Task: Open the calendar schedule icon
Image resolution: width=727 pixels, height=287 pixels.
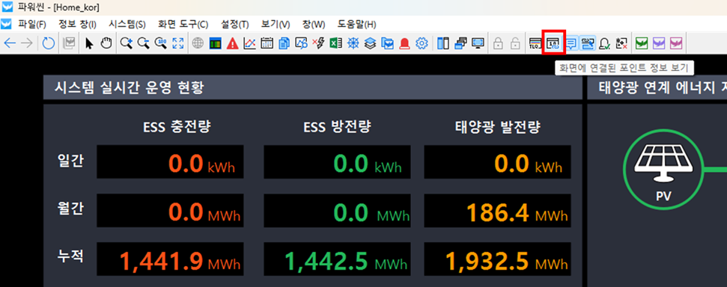Action: [267, 43]
